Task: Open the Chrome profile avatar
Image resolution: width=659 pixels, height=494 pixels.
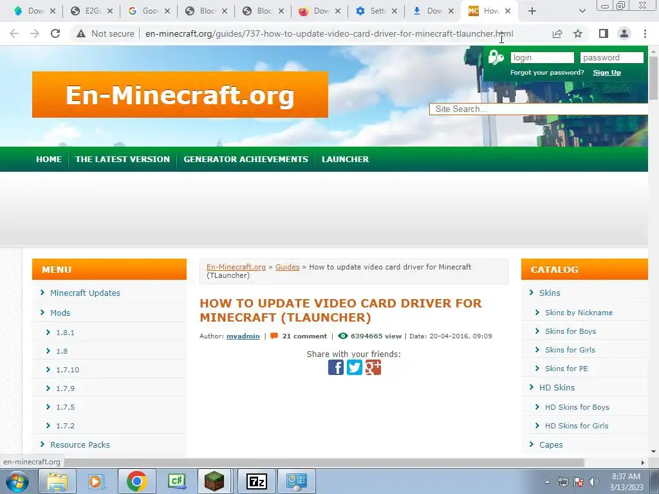Action: tap(624, 33)
